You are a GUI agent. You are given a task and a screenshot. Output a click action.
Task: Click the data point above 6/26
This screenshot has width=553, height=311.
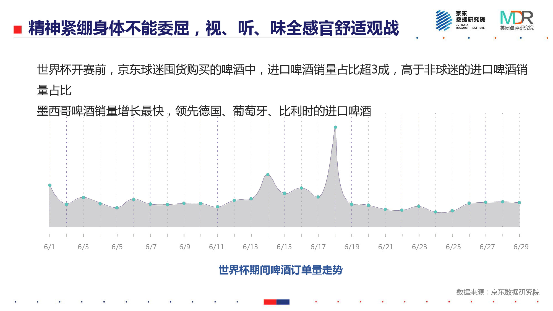coord(469,203)
